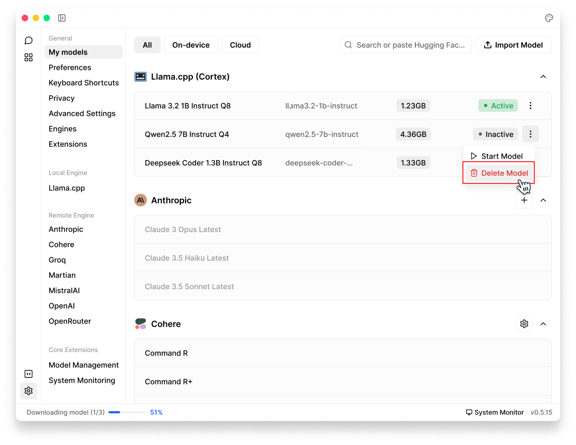The image size is (576, 445).
Task: Click the llama3.2-1b-instruct model ID
Action: point(321,106)
